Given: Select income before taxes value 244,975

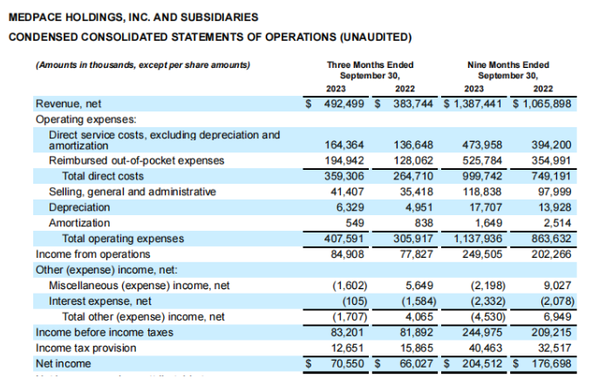Looking at the screenshot, I should coord(482,333).
